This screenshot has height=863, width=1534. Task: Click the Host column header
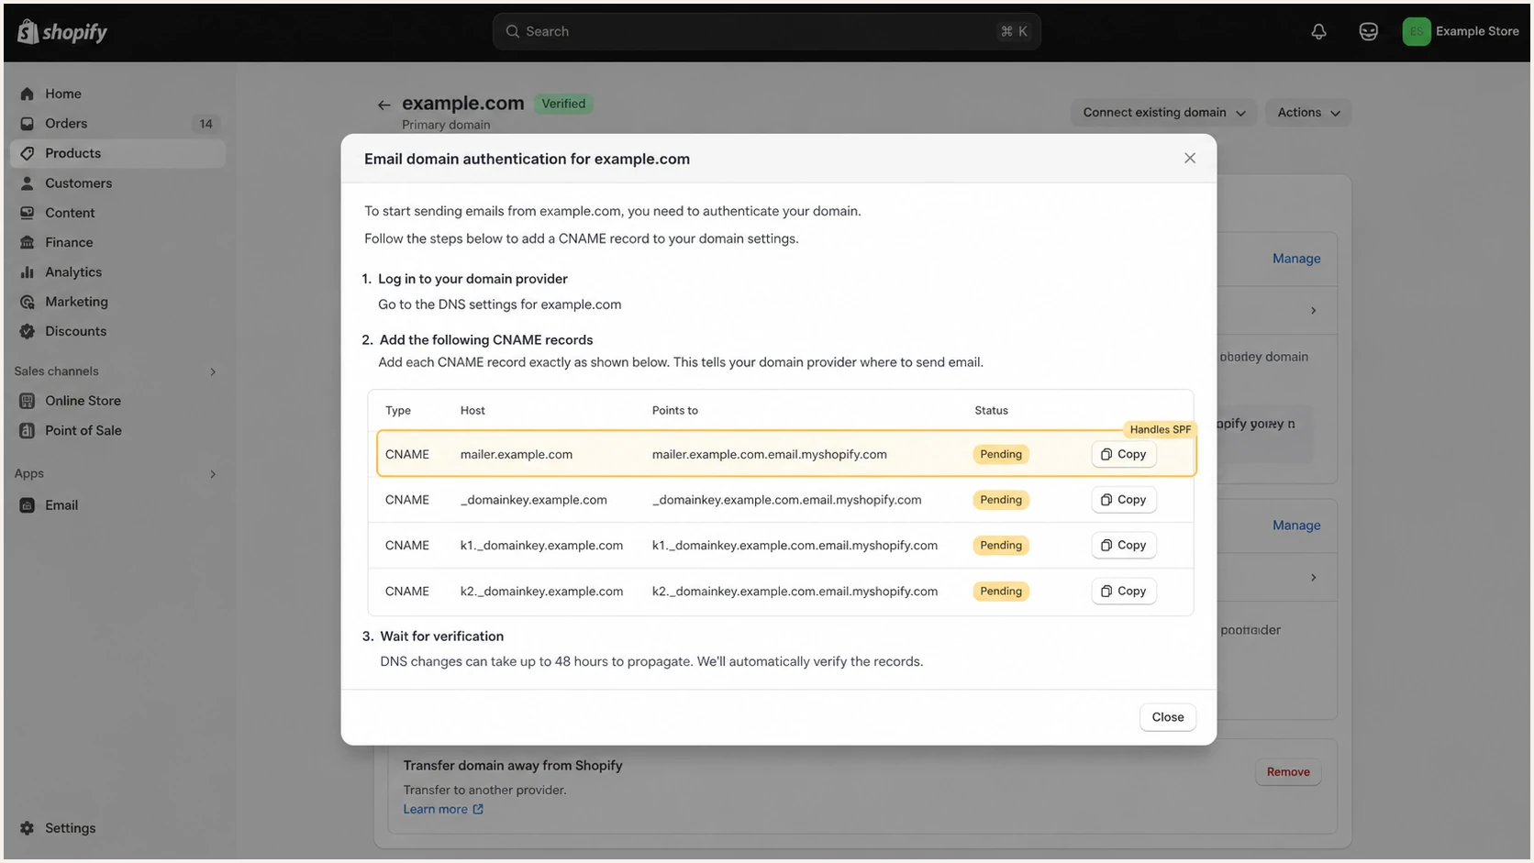pos(472,411)
